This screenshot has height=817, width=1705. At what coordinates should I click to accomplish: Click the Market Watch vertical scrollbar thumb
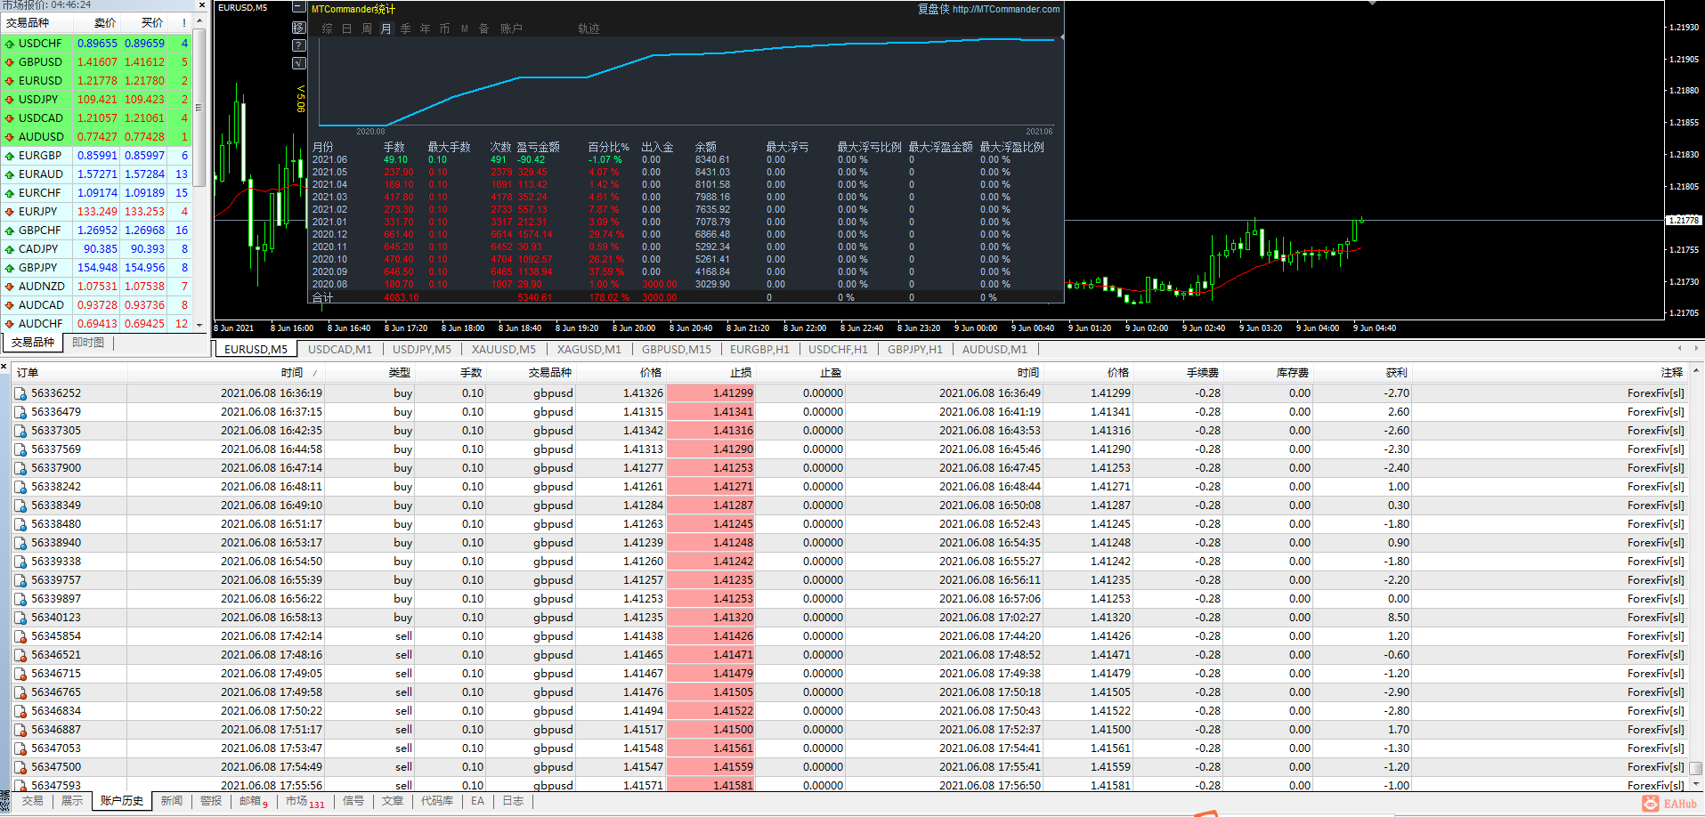pyautogui.click(x=199, y=107)
